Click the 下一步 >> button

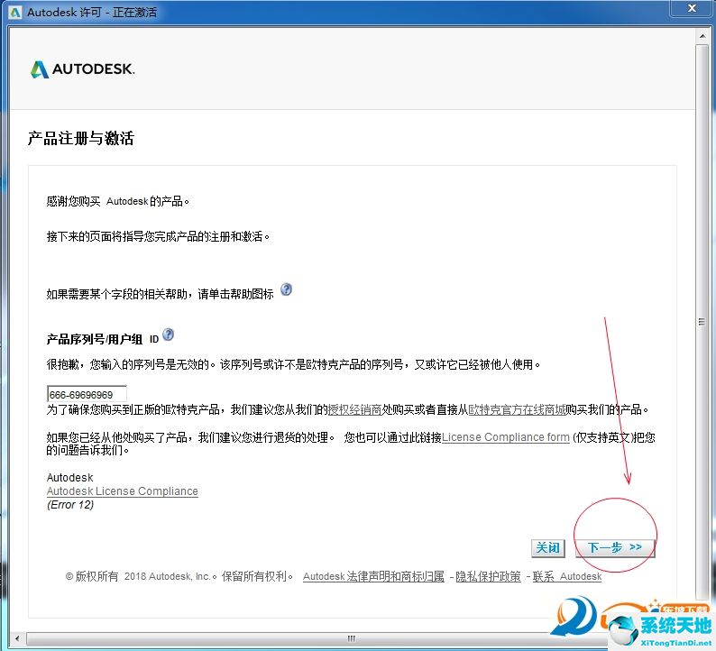pos(615,548)
